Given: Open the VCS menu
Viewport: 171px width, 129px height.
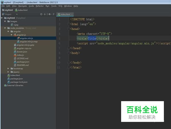Looking at the screenshot, I should pyautogui.click(x=60, y=6).
